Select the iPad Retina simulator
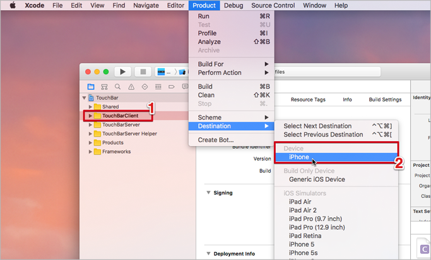The height and width of the screenshot is (260, 431). (336, 235)
